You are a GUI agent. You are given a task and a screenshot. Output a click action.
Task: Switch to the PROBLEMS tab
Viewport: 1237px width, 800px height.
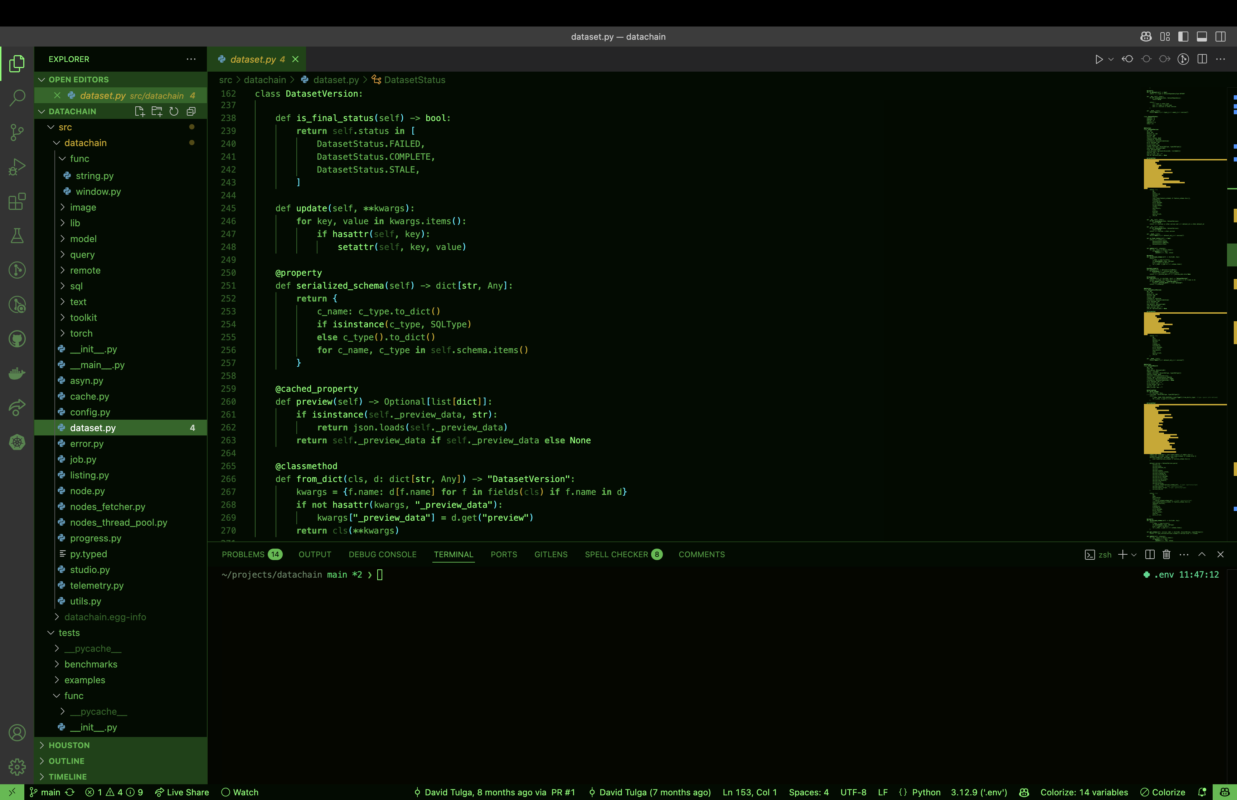tap(243, 554)
